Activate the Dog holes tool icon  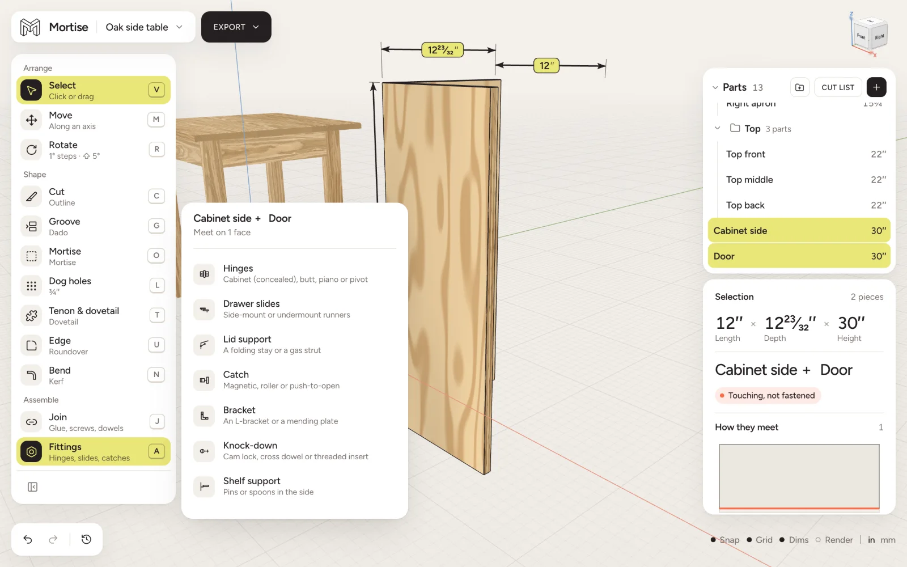pyautogui.click(x=32, y=286)
